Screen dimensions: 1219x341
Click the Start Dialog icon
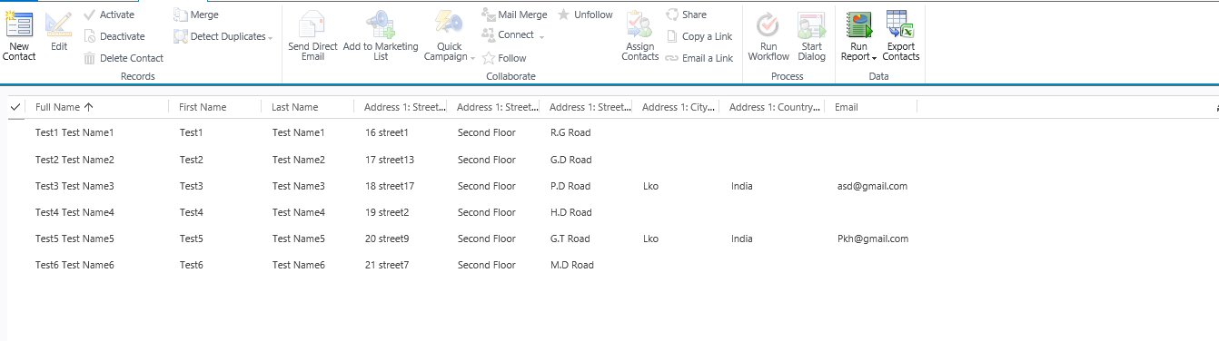coord(811,24)
